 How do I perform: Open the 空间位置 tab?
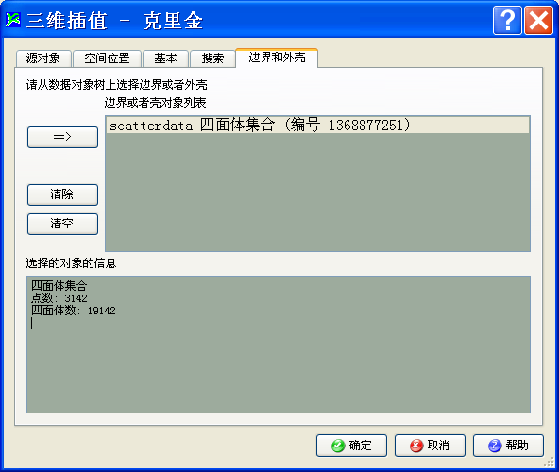point(107,59)
